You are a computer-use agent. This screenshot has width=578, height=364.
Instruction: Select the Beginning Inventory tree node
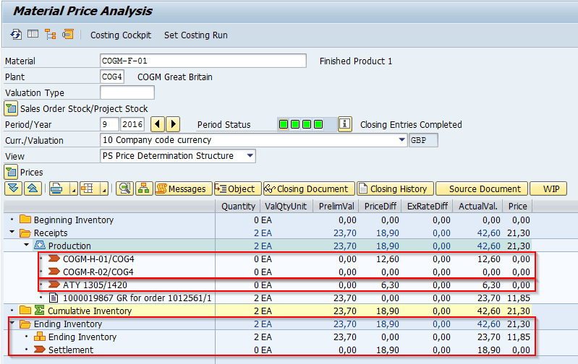coord(73,220)
